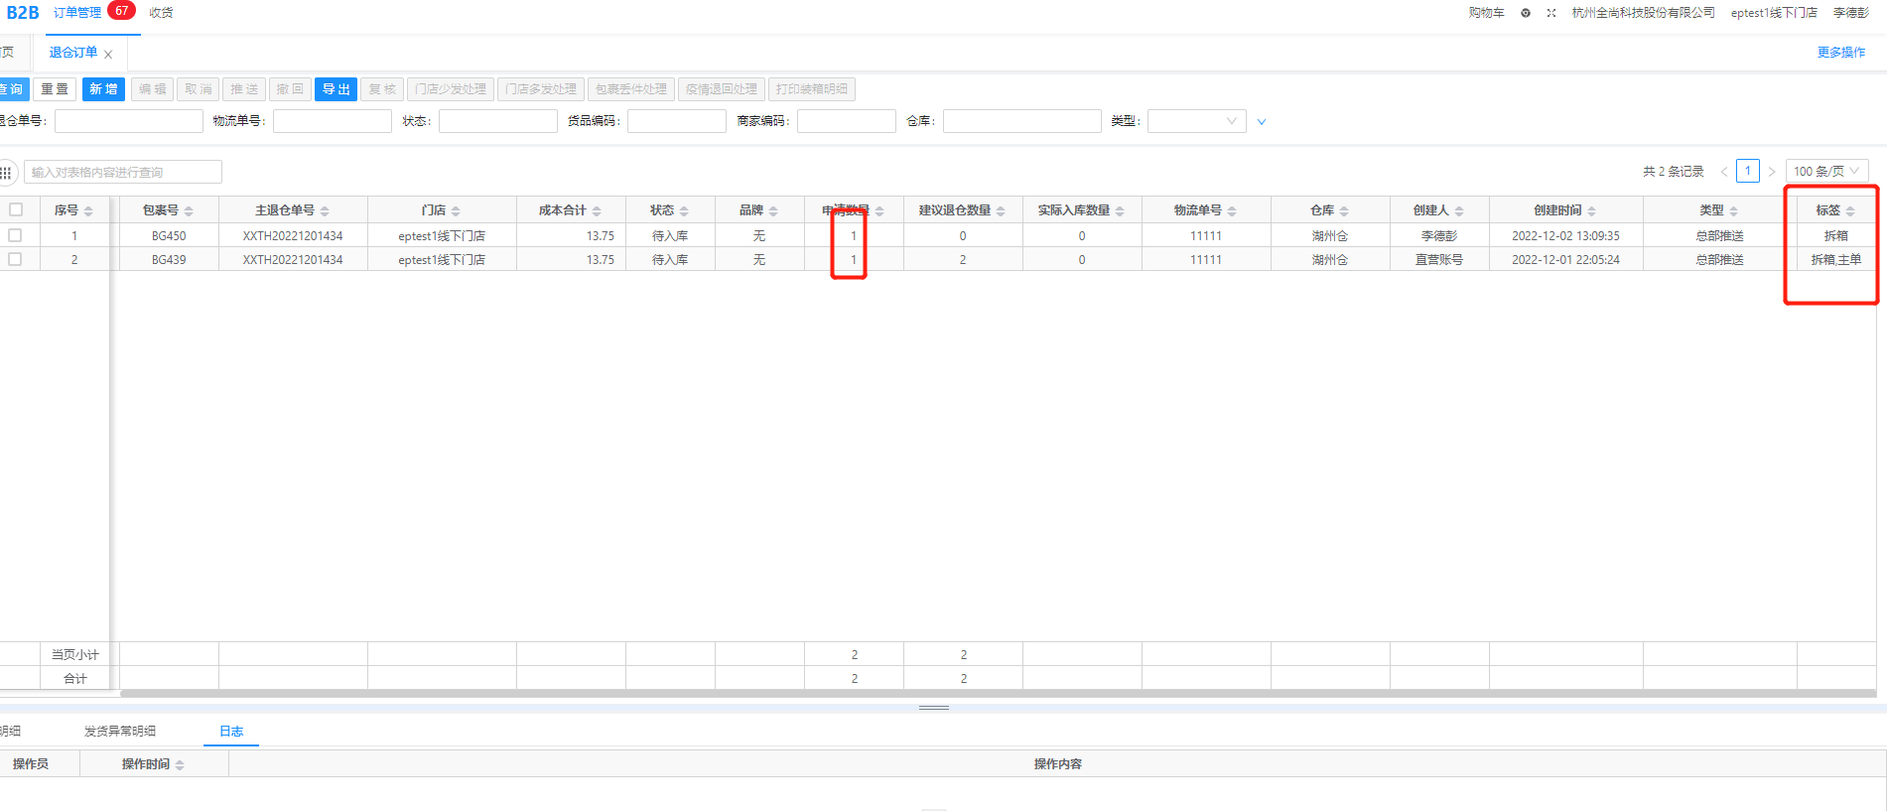Click the column settings grid icon
Viewport: 1887px width, 811px height.
[6, 173]
